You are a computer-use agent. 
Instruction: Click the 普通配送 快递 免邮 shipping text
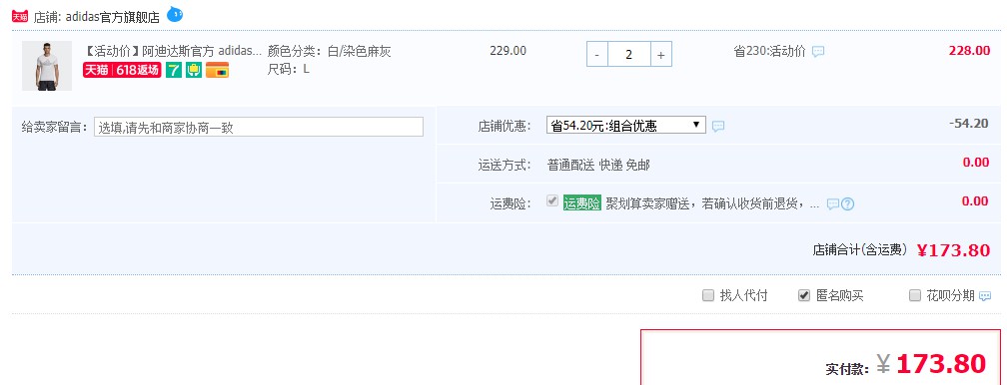pos(597,165)
